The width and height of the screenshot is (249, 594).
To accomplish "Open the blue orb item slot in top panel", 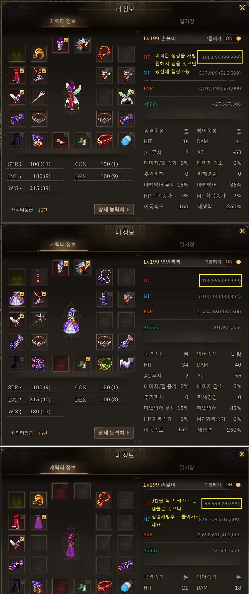I will (x=126, y=140).
